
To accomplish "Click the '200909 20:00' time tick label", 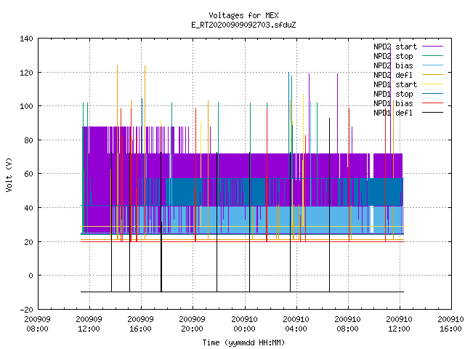I will point(192,324).
